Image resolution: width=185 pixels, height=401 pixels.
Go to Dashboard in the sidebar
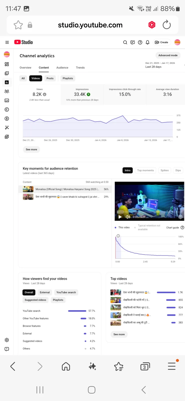pos(7,64)
